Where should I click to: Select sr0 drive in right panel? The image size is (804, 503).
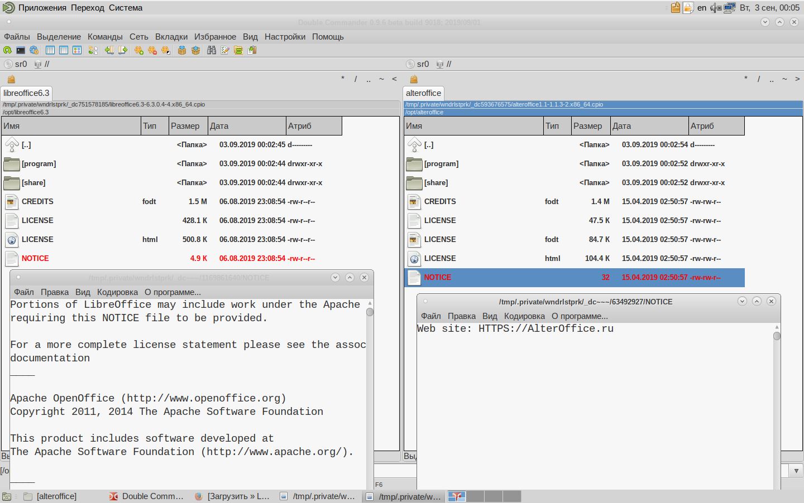point(418,64)
